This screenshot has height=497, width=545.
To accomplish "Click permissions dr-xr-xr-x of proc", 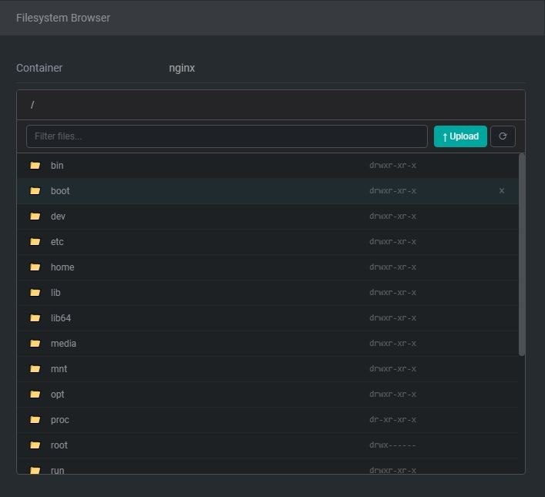I will (393, 419).
